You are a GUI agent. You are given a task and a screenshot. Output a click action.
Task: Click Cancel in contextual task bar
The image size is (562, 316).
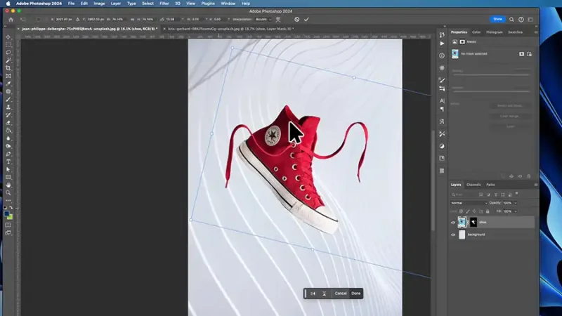point(341,294)
